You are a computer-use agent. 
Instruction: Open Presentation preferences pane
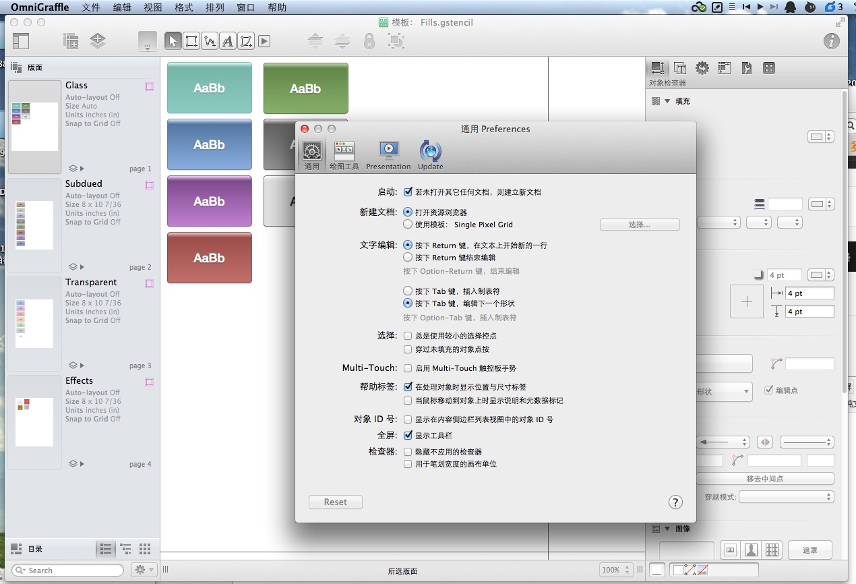(x=388, y=155)
